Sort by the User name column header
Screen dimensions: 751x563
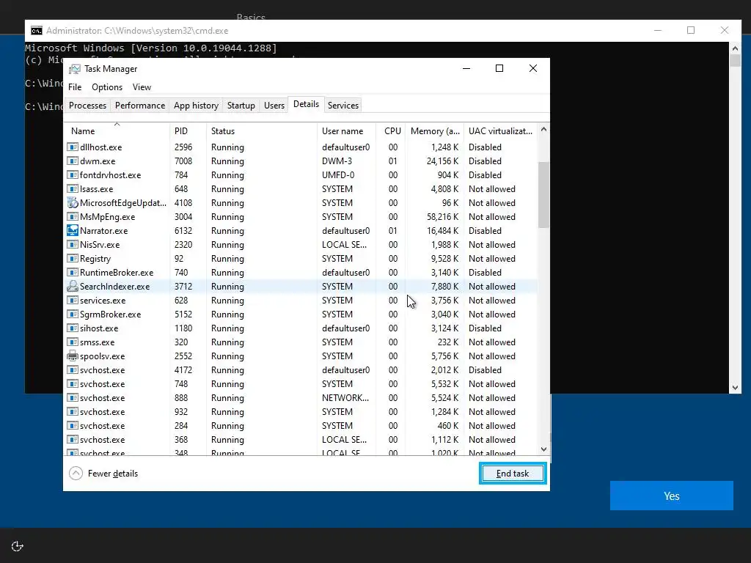(x=346, y=130)
